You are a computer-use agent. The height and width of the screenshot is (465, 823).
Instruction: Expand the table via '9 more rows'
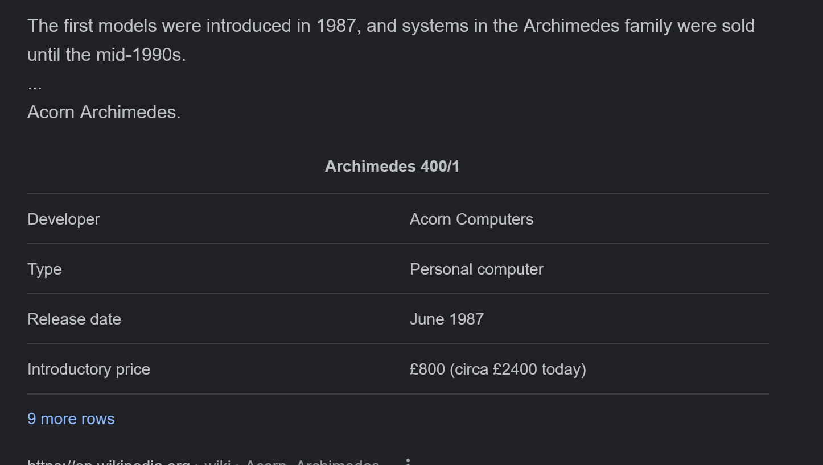pyautogui.click(x=71, y=419)
